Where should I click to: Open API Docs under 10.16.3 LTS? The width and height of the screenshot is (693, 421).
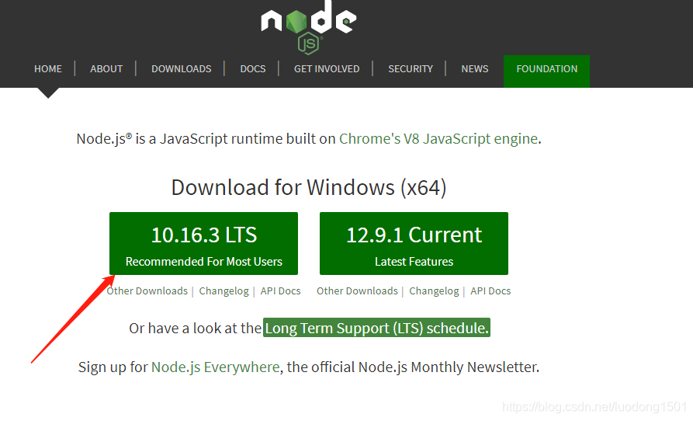click(x=280, y=291)
